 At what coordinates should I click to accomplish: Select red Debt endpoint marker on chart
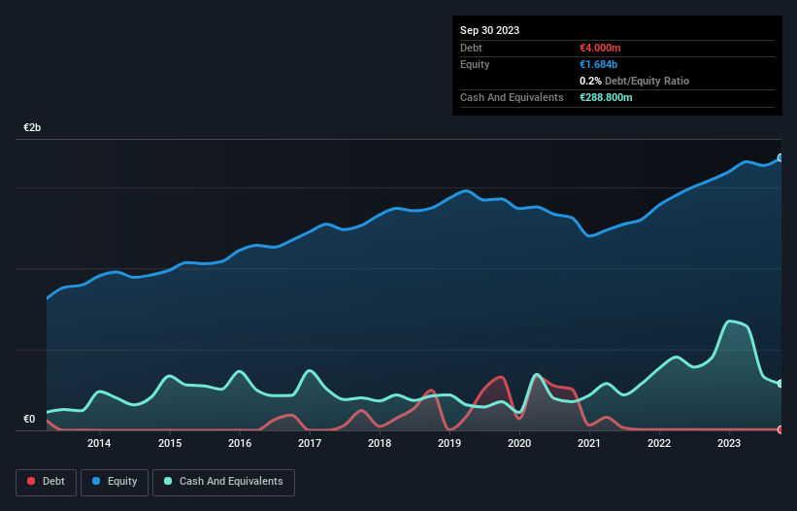(x=780, y=429)
